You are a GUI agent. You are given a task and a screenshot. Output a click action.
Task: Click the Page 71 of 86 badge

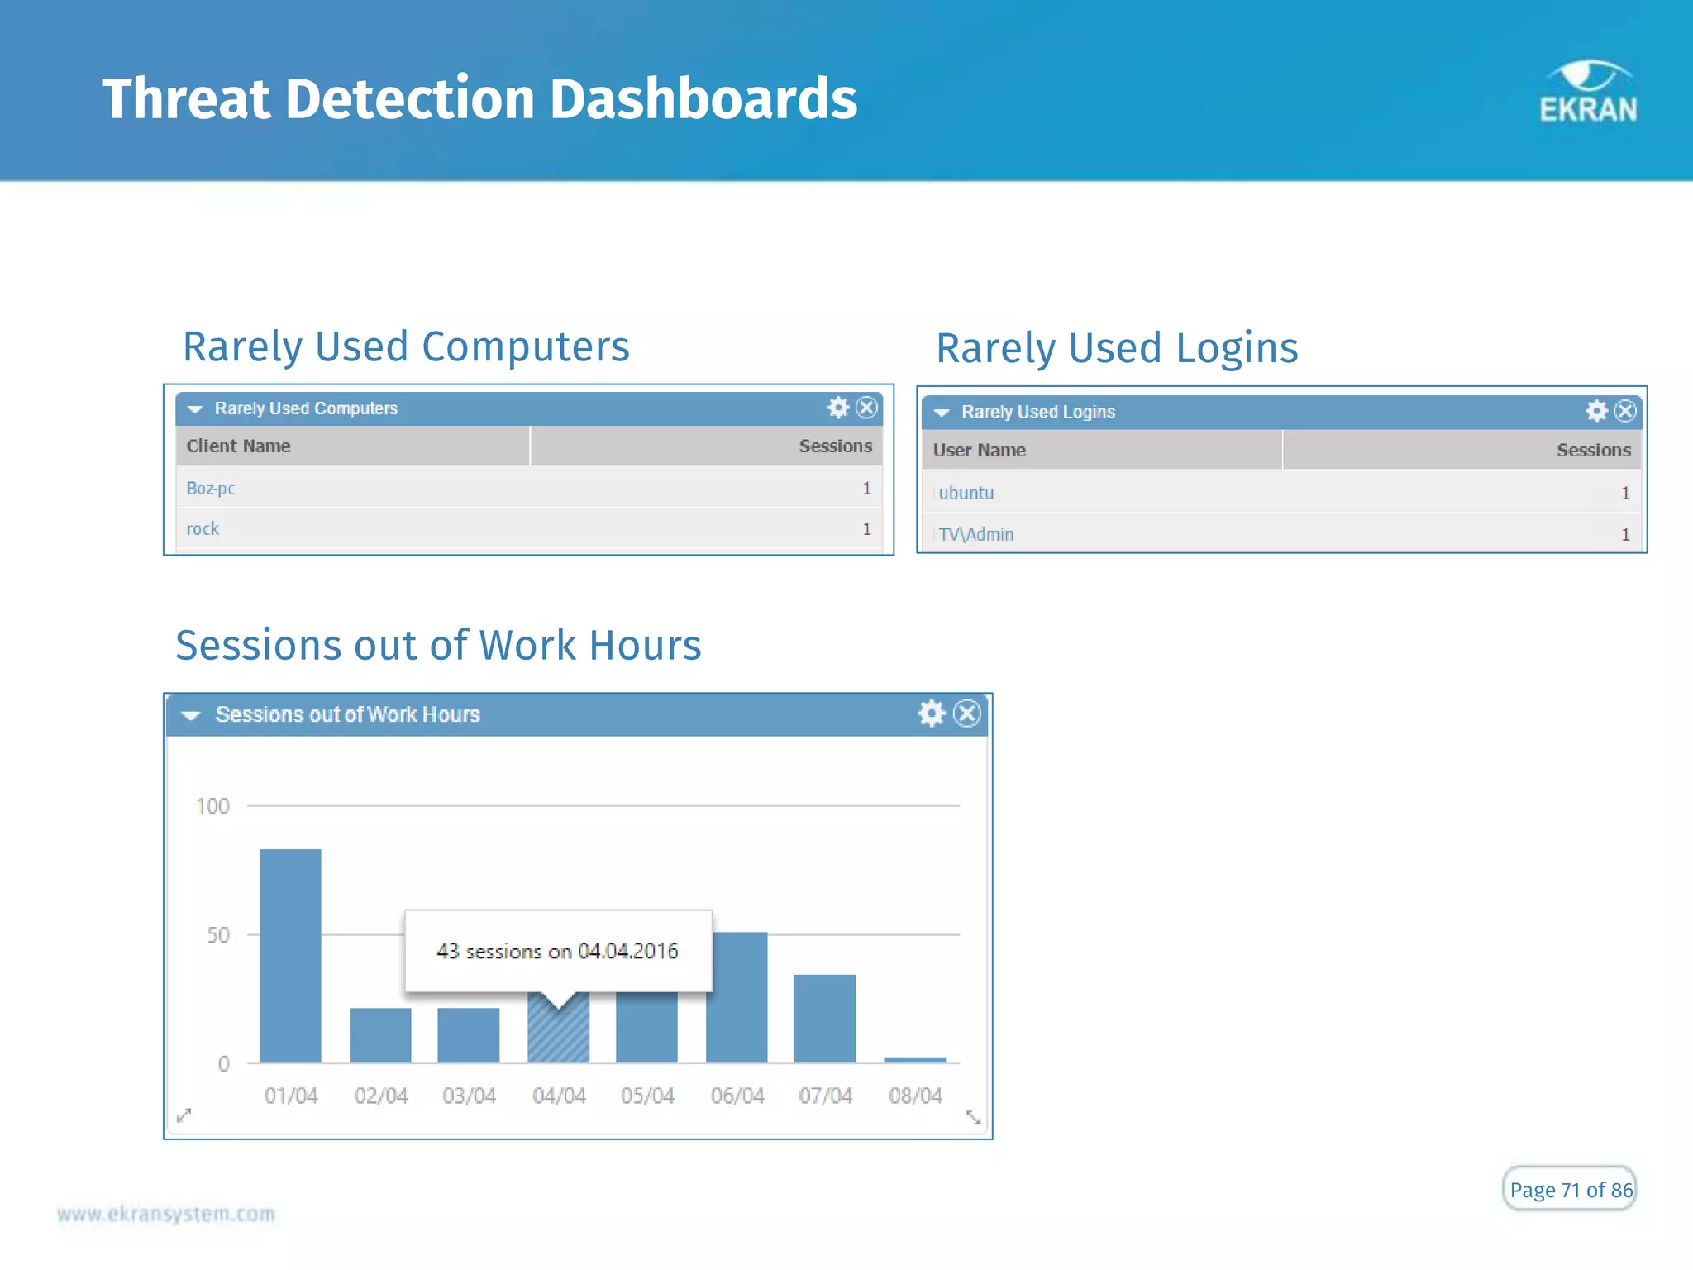point(1570,1189)
